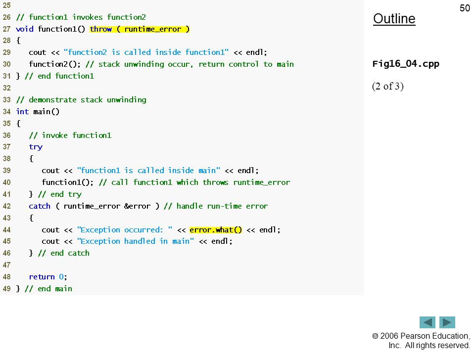Click the 'try' keyword on line 37

[36, 147]
